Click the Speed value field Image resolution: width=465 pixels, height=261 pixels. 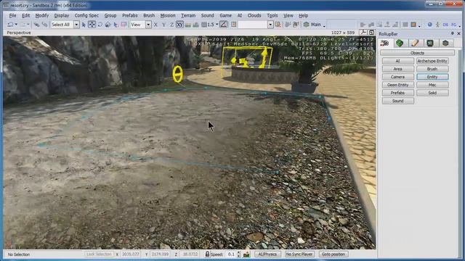pyautogui.click(x=230, y=254)
